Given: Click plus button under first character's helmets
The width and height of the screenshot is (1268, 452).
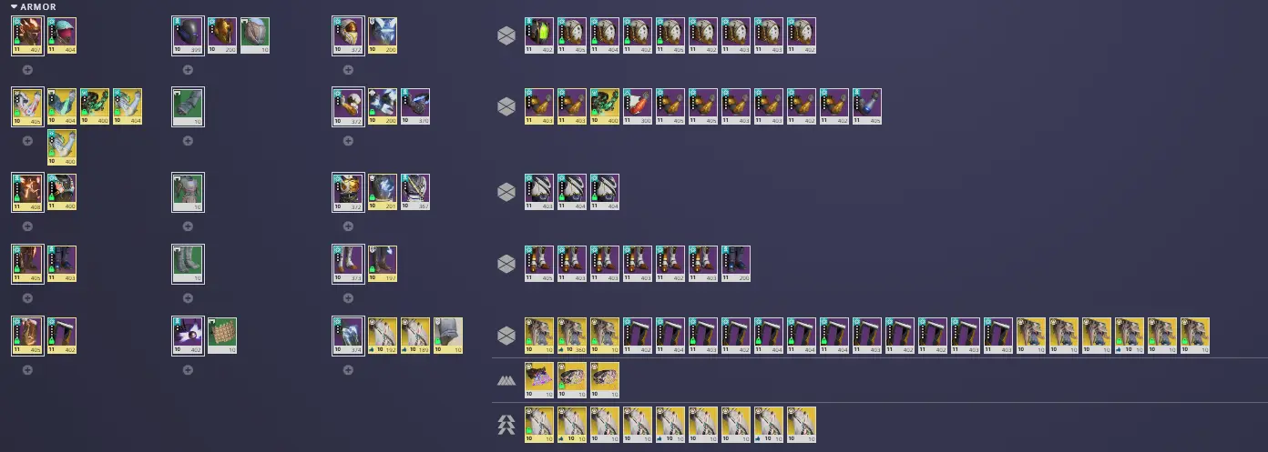Looking at the screenshot, I should pyautogui.click(x=27, y=69).
